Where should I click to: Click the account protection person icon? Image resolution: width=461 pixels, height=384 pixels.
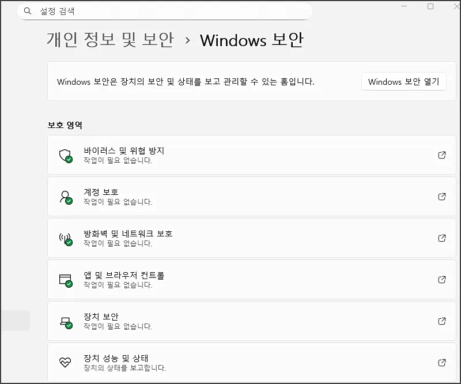65,197
